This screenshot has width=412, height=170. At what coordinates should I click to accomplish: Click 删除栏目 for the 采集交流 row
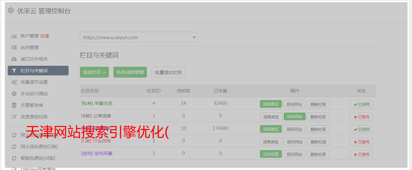click(x=318, y=104)
